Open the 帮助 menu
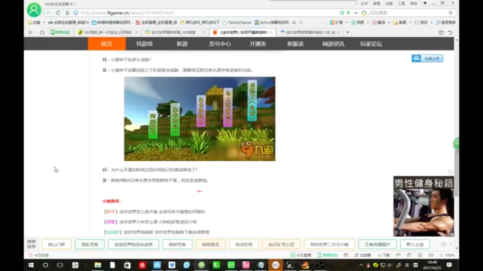 [x=414, y=4]
